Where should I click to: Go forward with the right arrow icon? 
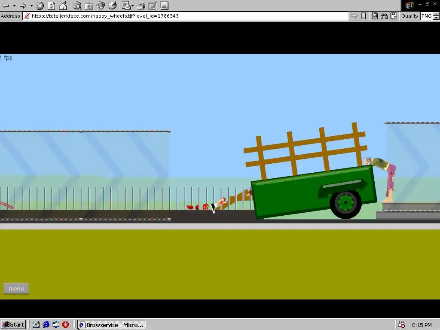coord(23,6)
